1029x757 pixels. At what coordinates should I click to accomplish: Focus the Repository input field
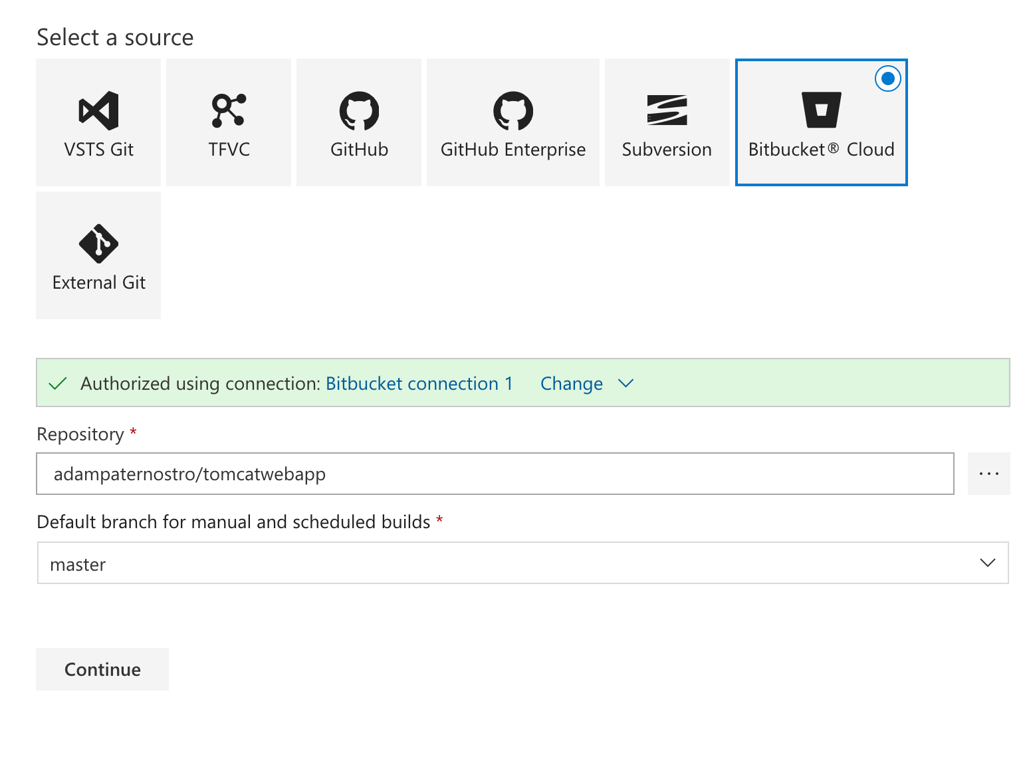tap(495, 474)
